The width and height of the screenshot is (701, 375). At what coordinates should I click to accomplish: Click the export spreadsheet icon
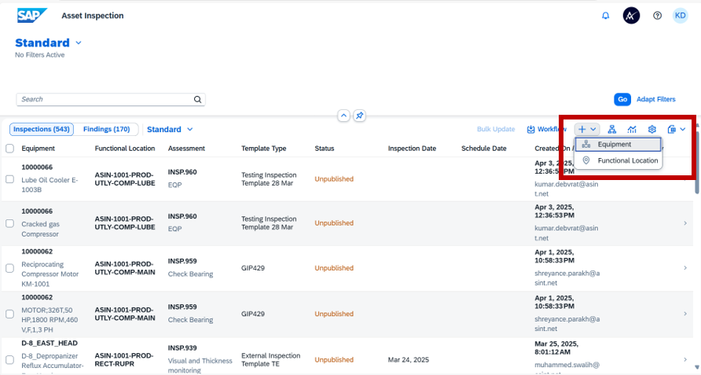tap(671, 130)
